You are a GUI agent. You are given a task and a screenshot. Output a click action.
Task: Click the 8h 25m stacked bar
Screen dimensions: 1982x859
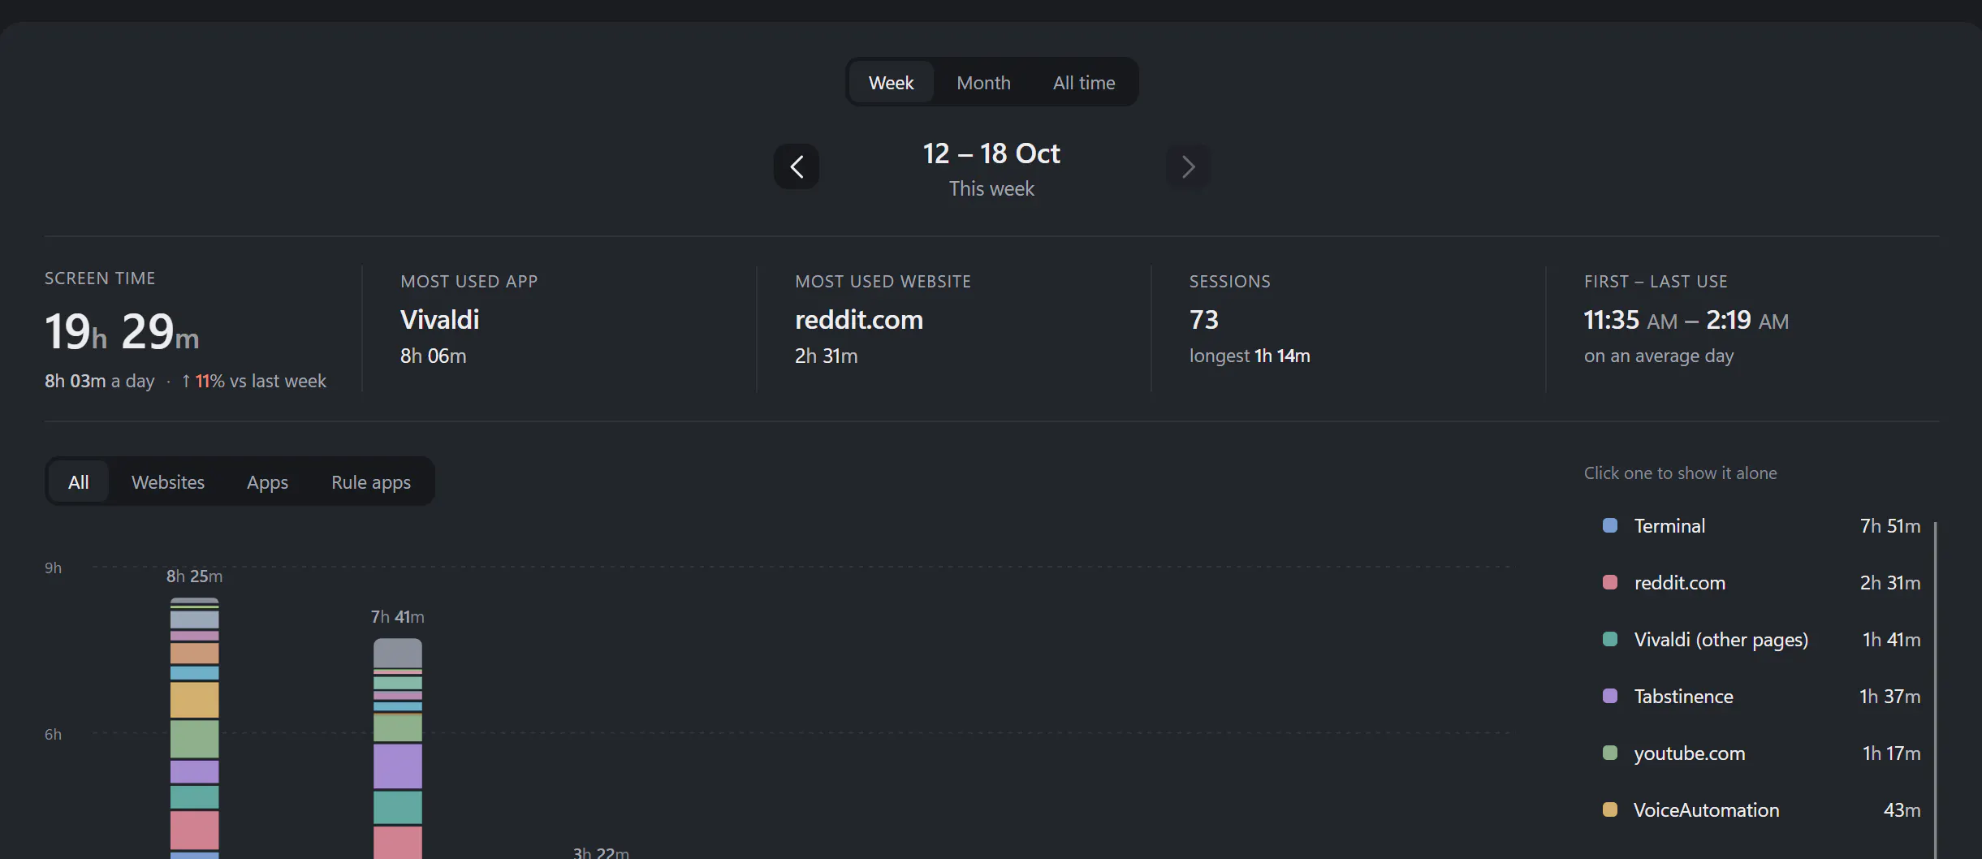194,728
